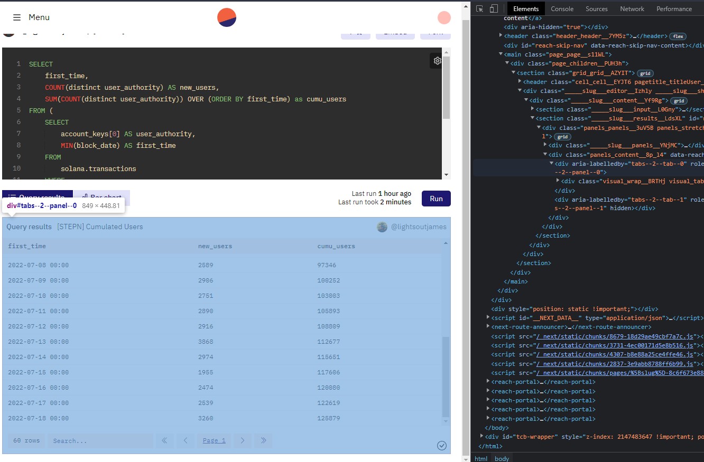Click the cumu_users value 100252
The width and height of the screenshot is (704, 462).
click(329, 280)
